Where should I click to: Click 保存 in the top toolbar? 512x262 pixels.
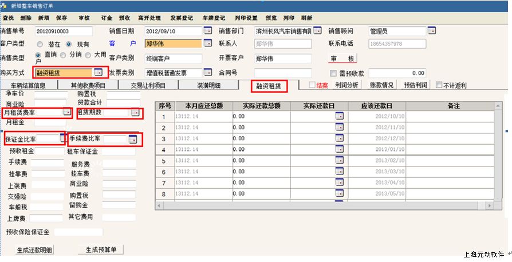pos(61,18)
